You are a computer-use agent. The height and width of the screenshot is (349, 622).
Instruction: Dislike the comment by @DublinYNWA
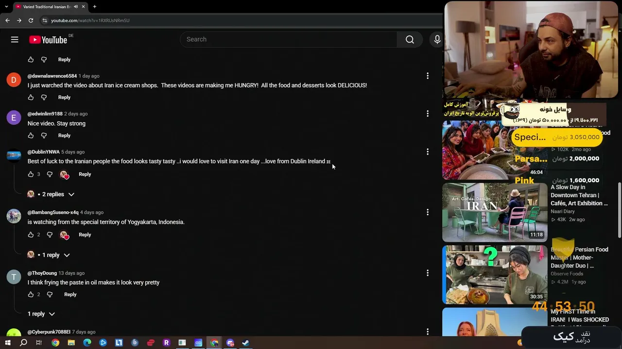tap(50, 174)
